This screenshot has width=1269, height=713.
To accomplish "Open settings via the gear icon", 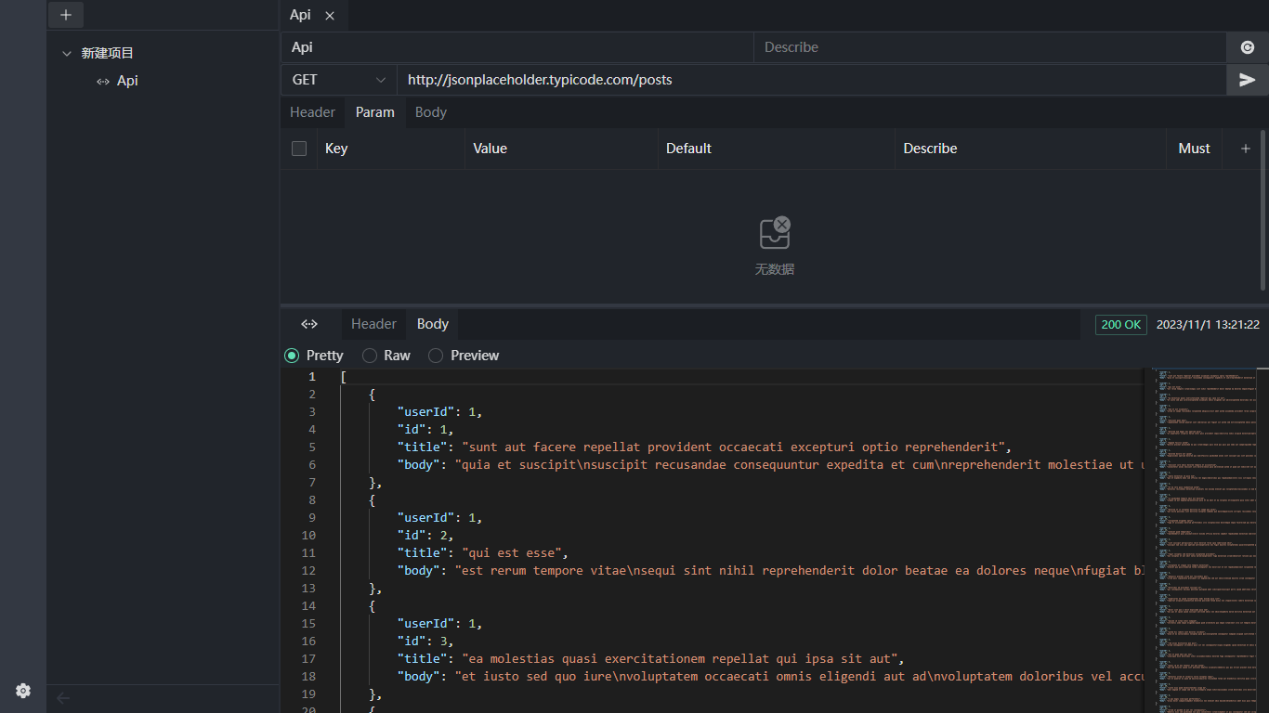I will (x=23, y=691).
